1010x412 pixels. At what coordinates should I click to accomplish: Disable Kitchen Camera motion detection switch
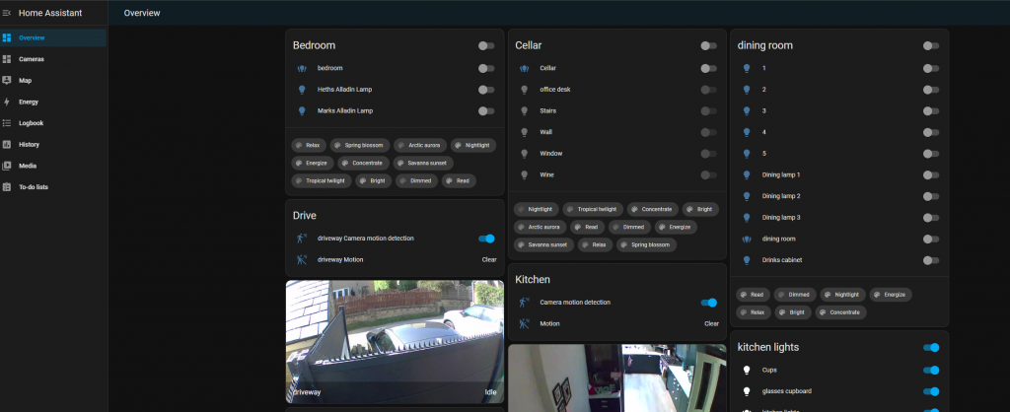point(708,303)
